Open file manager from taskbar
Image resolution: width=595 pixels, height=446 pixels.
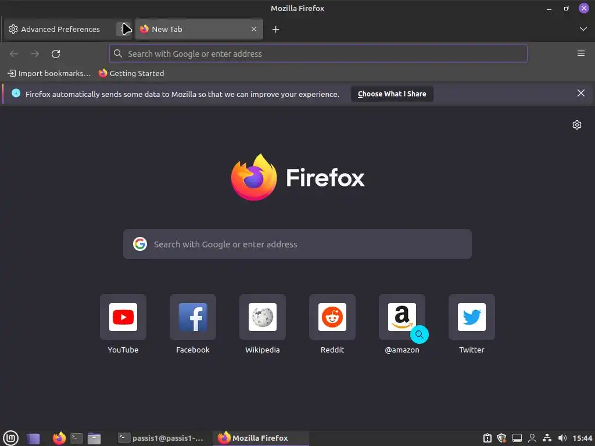94,438
